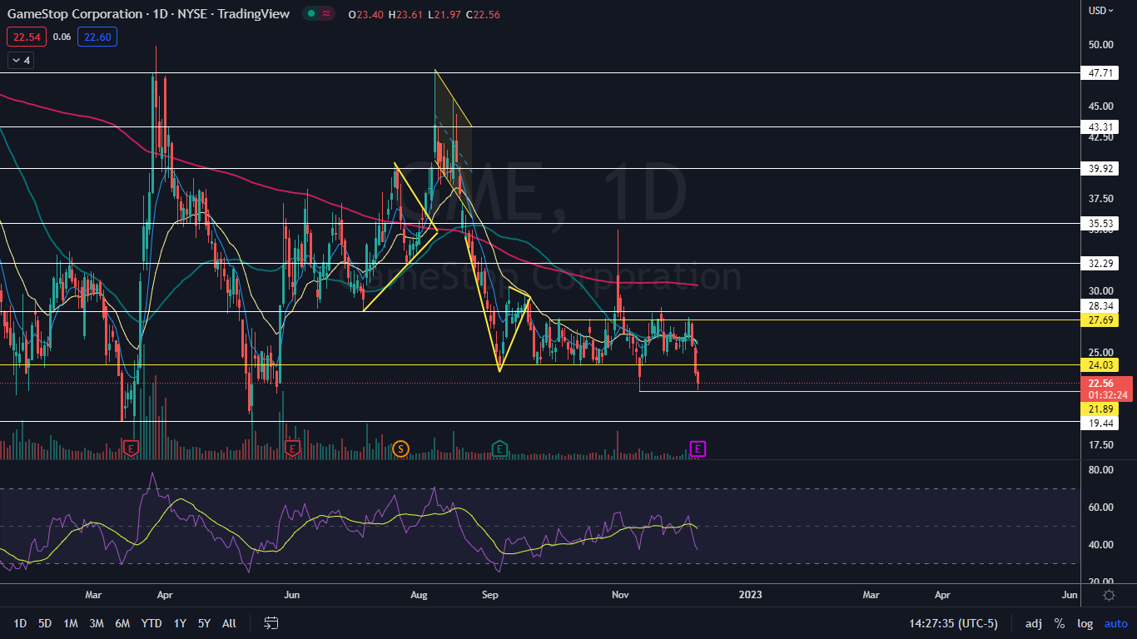Toggle log scale mode
Viewport: 1137px width, 639px height.
click(x=1085, y=623)
